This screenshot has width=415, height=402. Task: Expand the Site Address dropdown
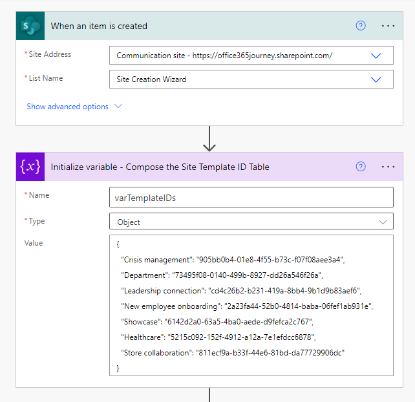pos(376,56)
